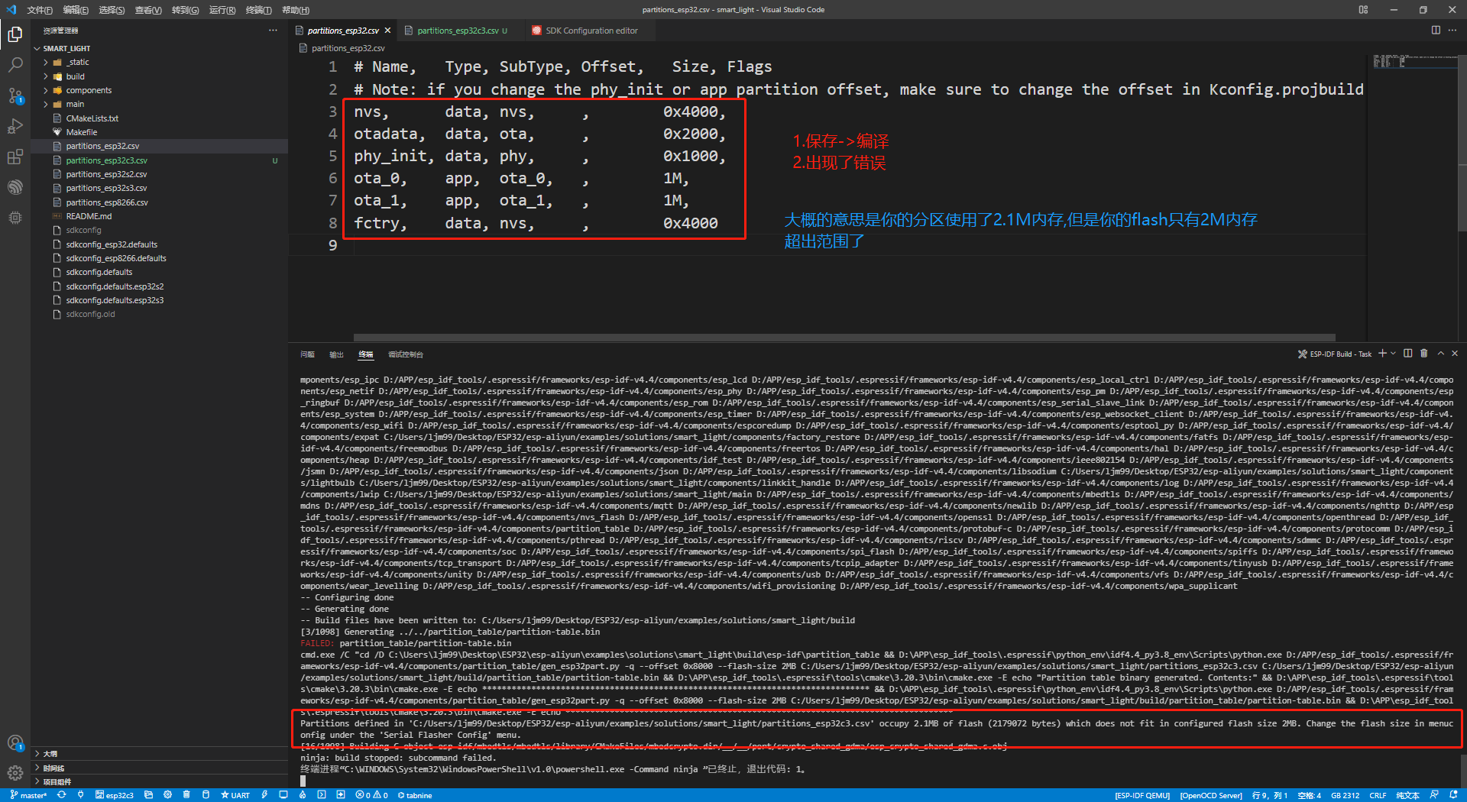Split the terminal panel
This screenshot has height=802, width=1467.
click(1408, 354)
